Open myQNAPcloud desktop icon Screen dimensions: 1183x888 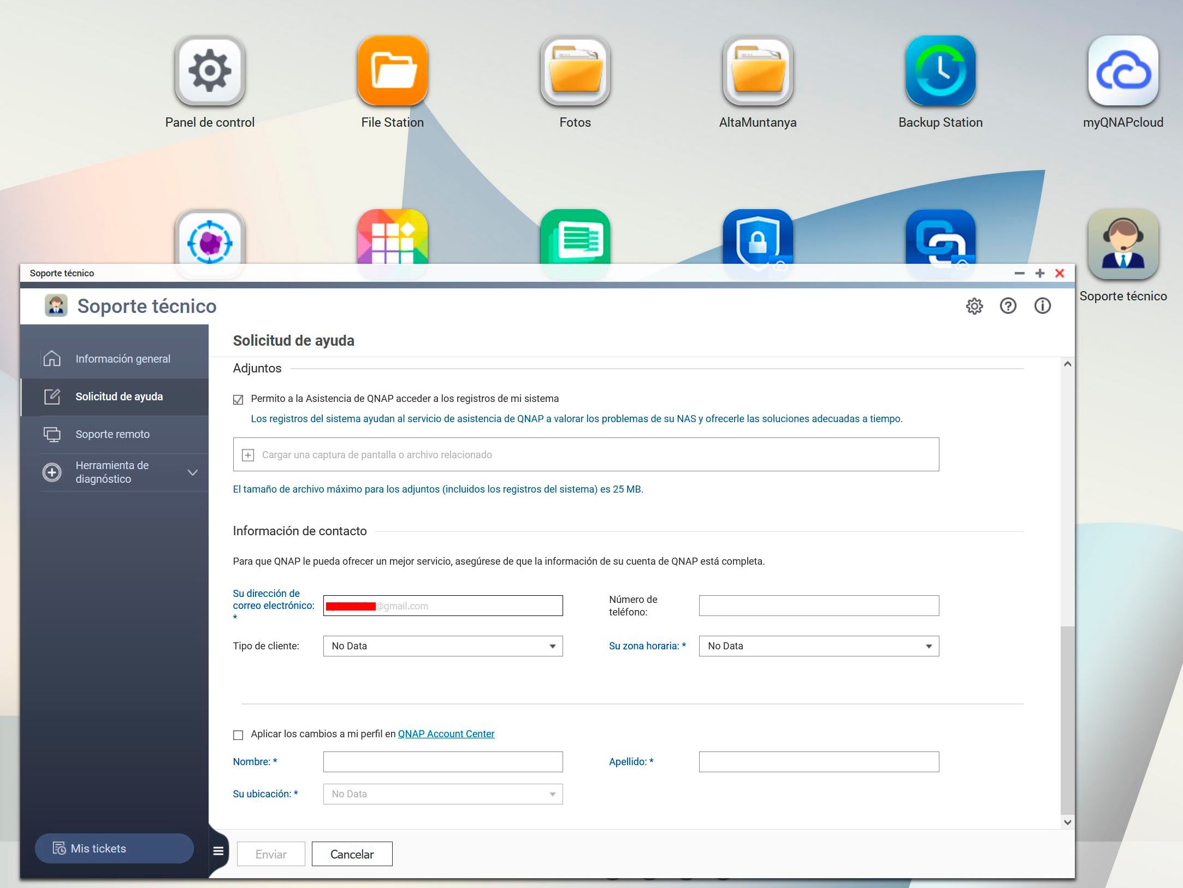tap(1123, 71)
